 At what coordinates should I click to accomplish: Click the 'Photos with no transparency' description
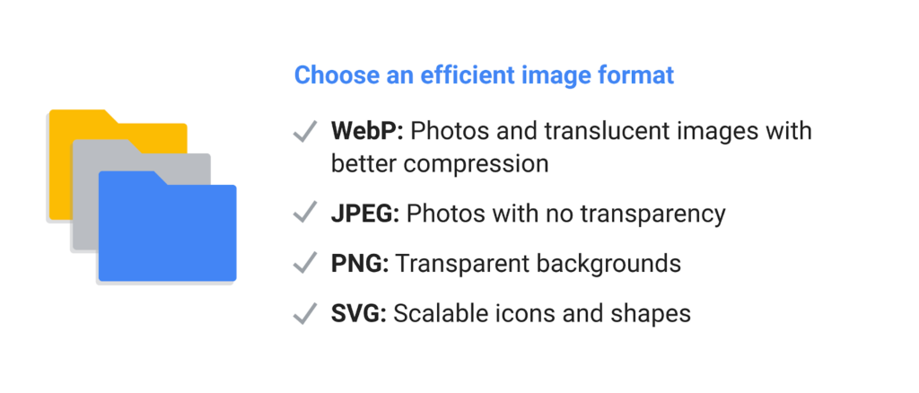click(x=566, y=214)
